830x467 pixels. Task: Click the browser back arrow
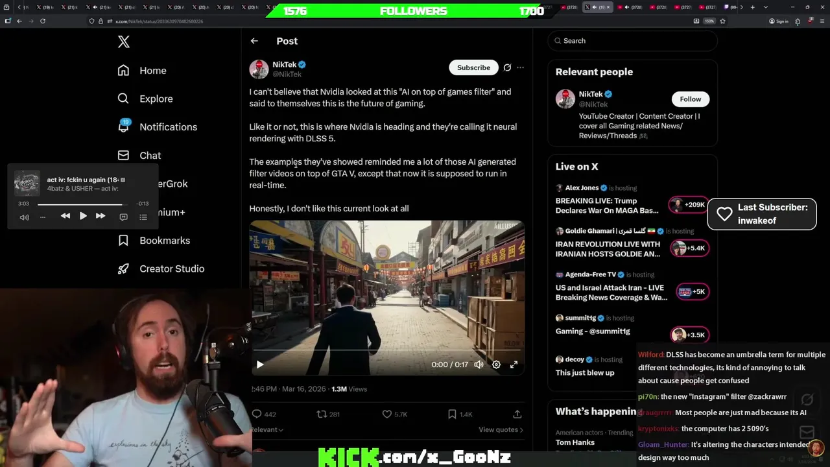tap(19, 21)
